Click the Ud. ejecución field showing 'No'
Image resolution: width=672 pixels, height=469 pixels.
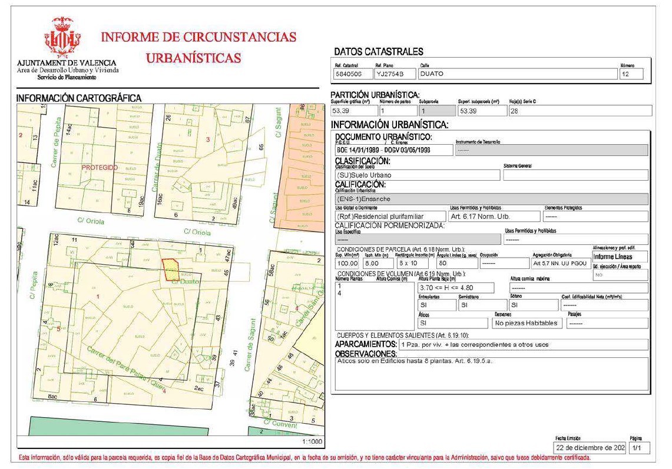tap(620, 275)
